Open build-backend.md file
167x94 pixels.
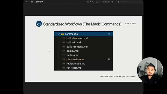77,38
